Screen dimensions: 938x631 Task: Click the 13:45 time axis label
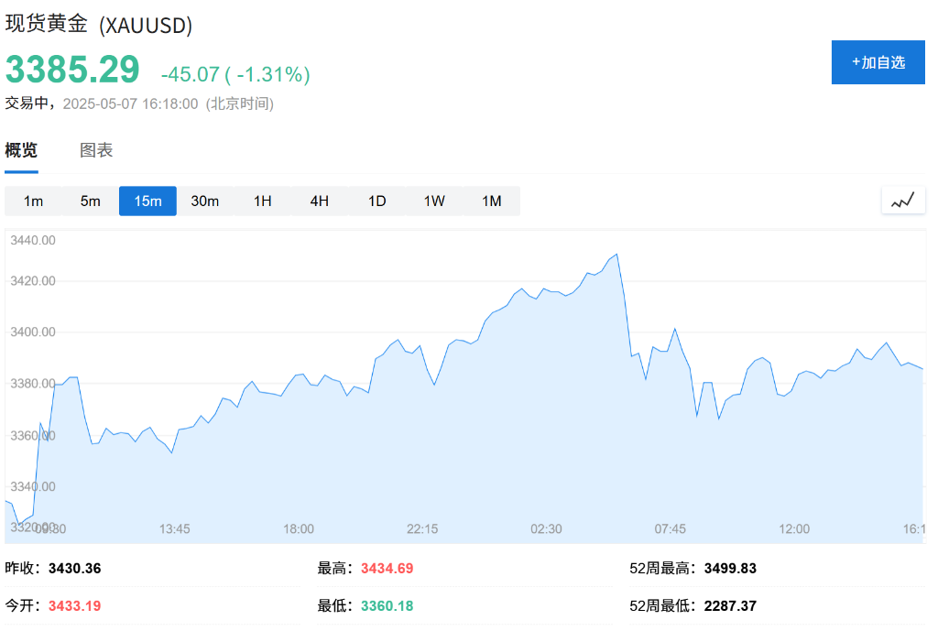pos(175,528)
